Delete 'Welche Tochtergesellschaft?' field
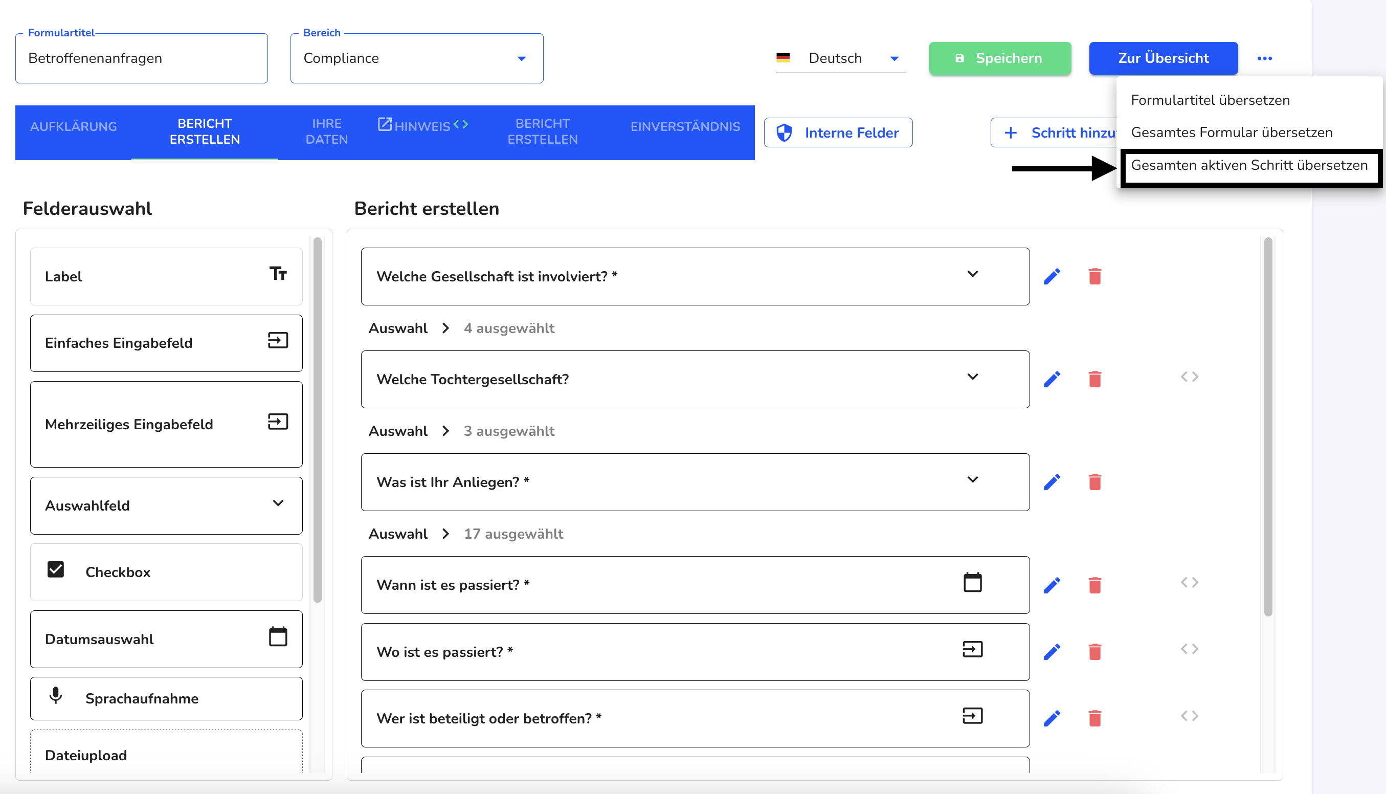 (1095, 379)
